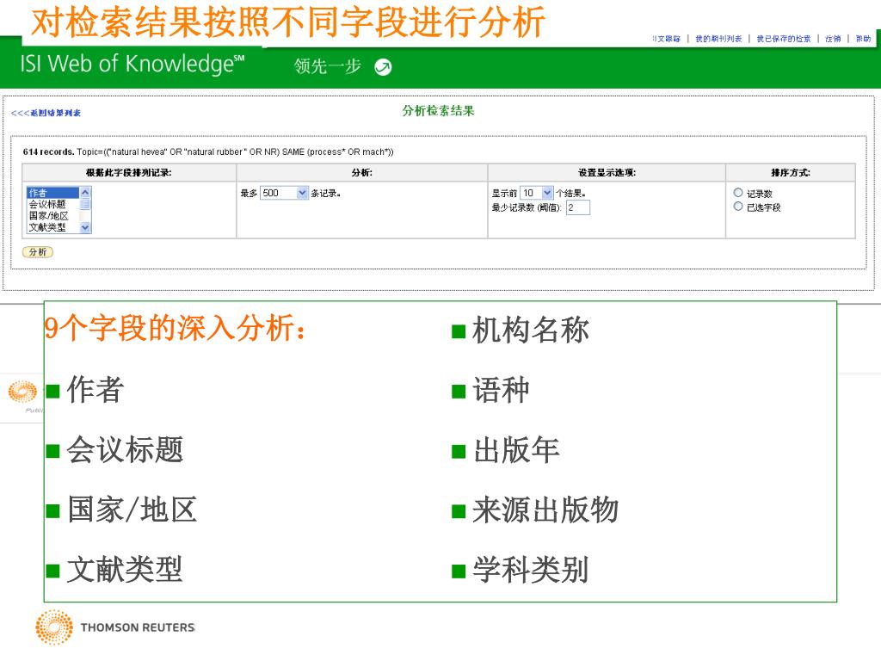This screenshot has height=661, width=881.
Task: Click the slide title 对检索结果按照不同字段进行分析
Action: click(287, 22)
